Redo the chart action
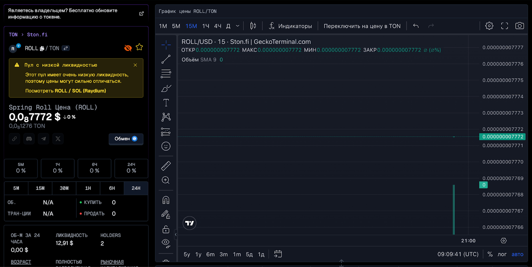Viewport: 532px width, 267px height. [x=431, y=26]
